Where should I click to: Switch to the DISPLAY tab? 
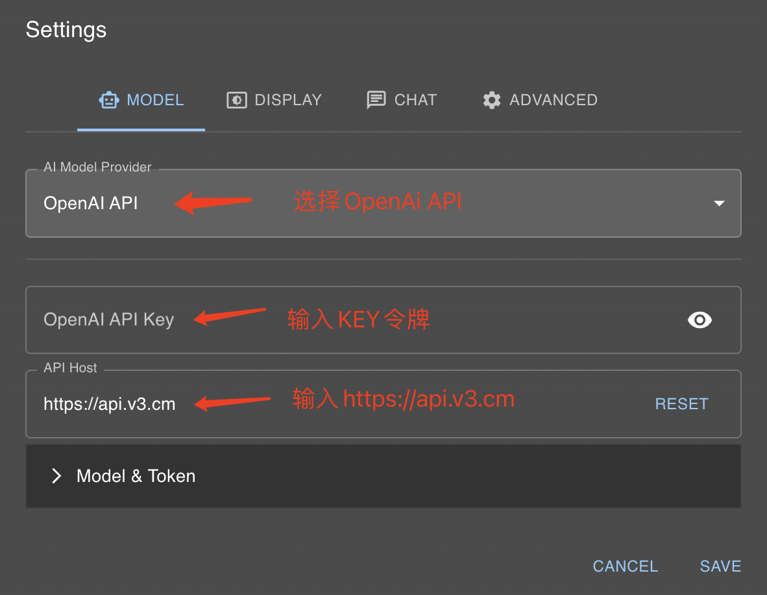pos(274,100)
